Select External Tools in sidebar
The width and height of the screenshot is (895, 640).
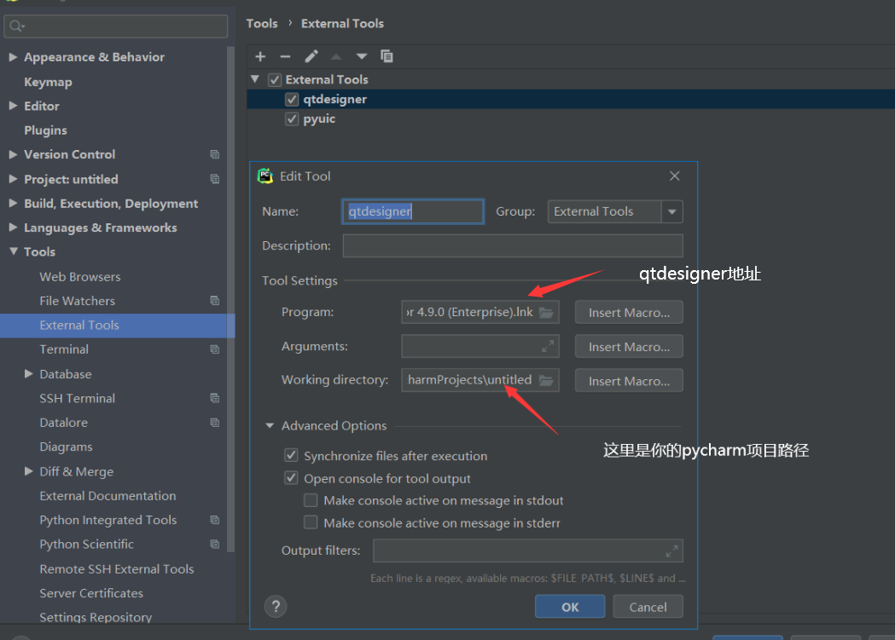click(117, 326)
